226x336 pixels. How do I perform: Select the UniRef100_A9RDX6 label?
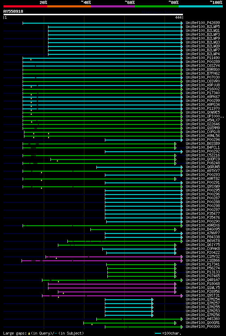point(203,225)
